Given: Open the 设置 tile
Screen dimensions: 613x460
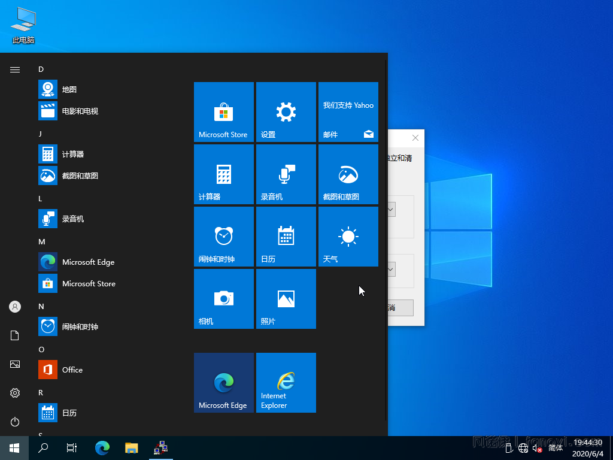Looking at the screenshot, I should tap(286, 112).
